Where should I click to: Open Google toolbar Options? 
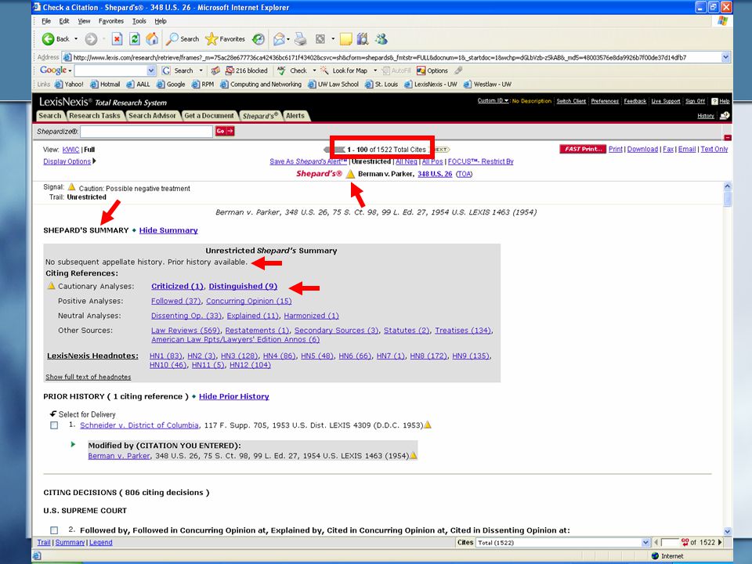432,70
